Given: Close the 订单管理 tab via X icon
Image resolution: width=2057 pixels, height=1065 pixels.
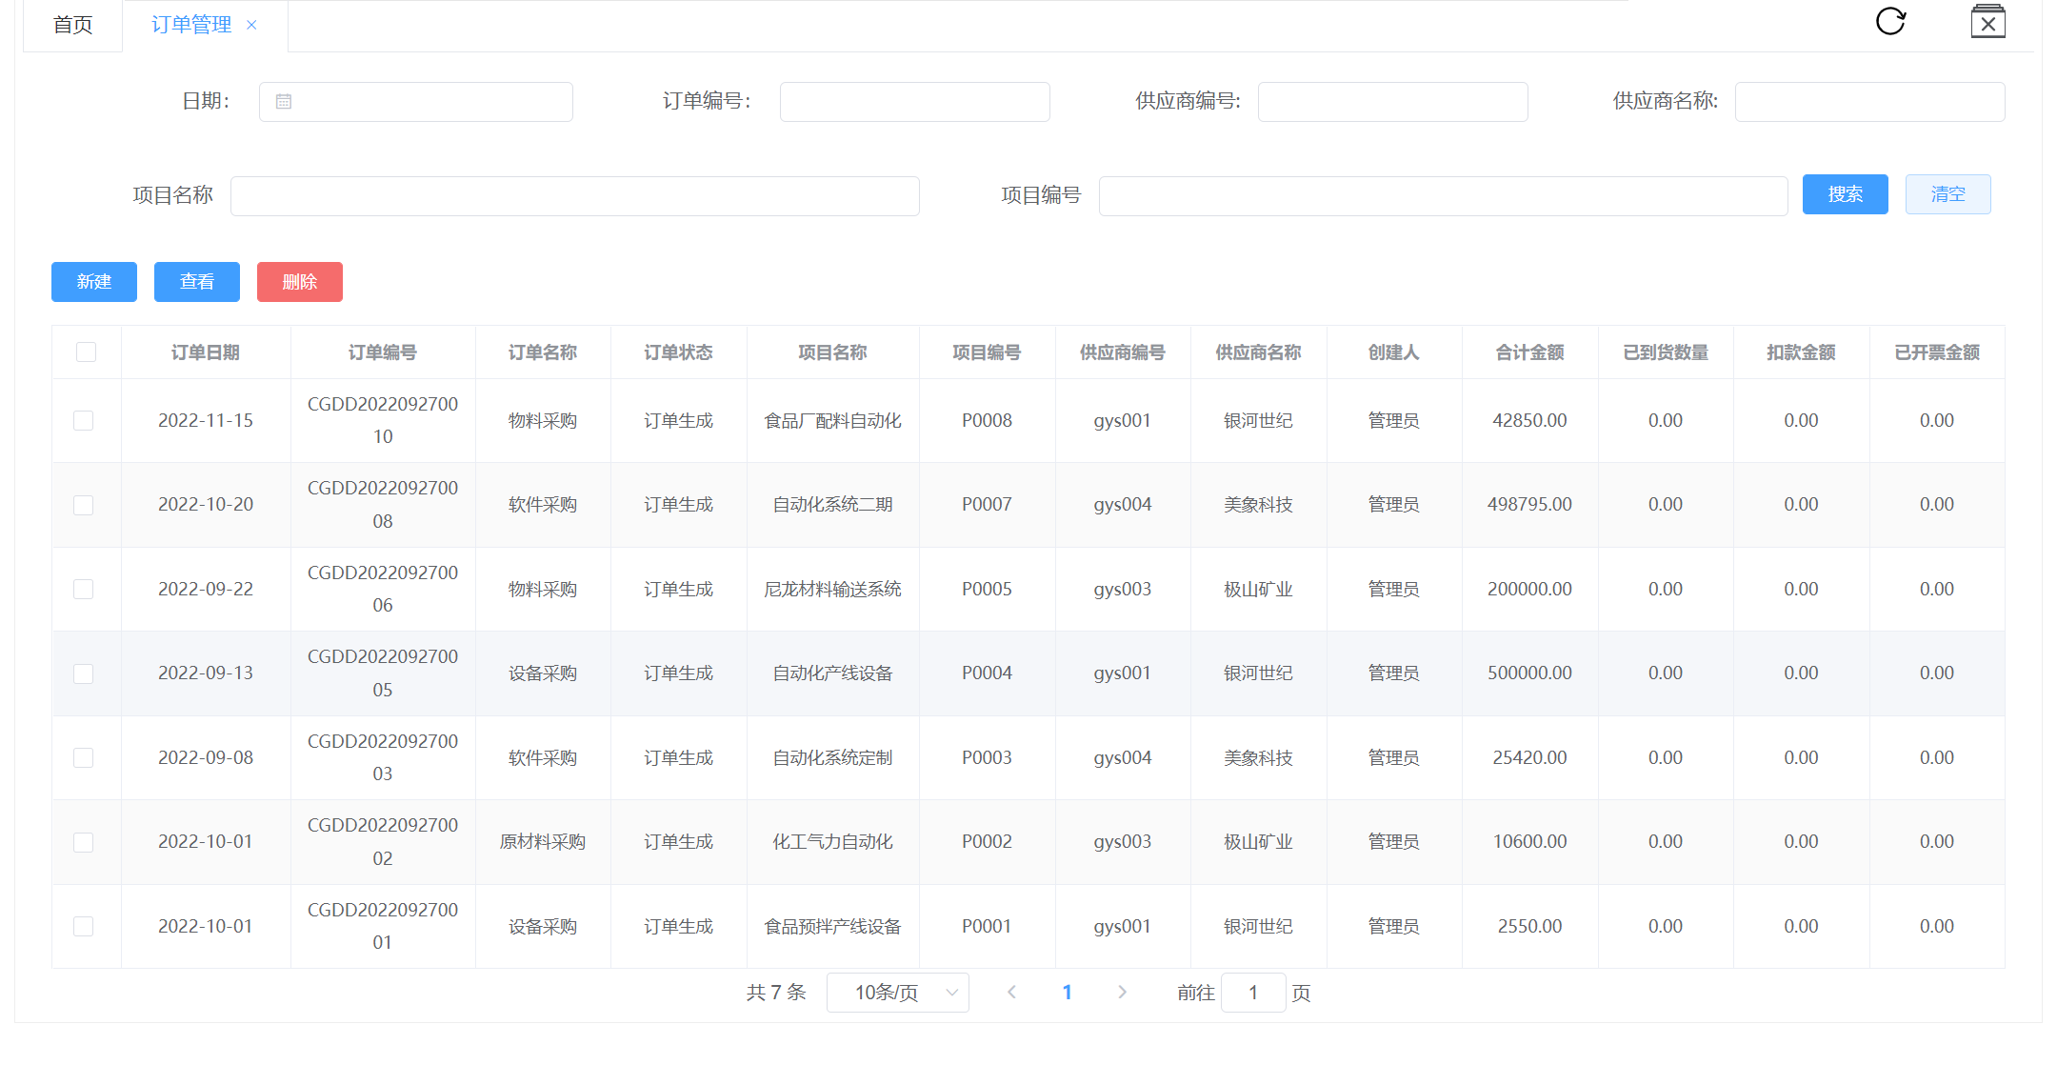Looking at the screenshot, I should [251, 25].
